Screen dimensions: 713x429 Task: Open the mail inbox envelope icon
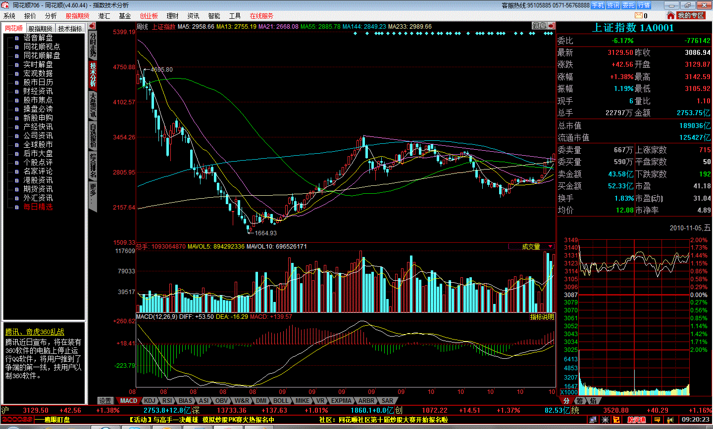638,16
